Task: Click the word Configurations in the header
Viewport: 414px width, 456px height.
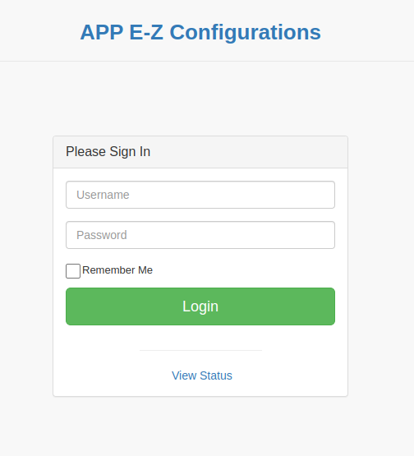Action: [x=246, y=32]
